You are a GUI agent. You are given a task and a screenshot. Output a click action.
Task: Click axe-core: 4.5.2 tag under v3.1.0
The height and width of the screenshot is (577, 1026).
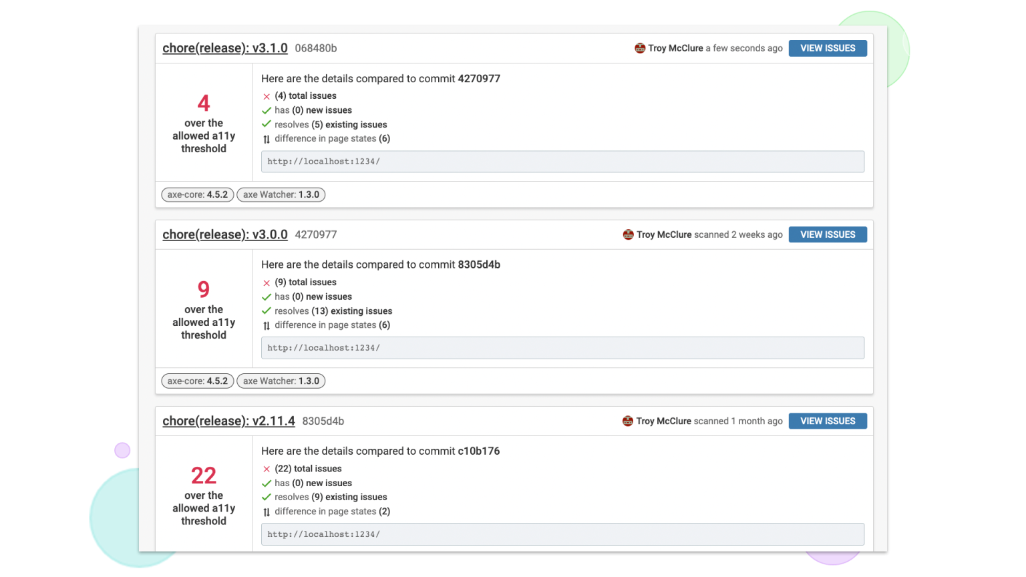point(198,195)
